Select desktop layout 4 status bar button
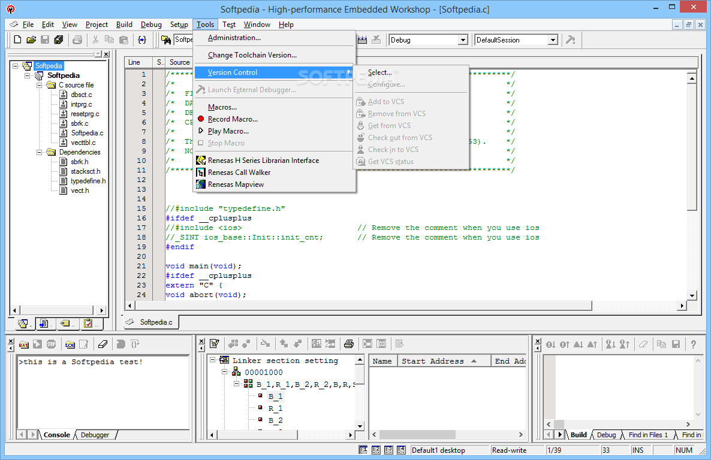The width and height of the screenshot is (711, 460). [400, 450]
